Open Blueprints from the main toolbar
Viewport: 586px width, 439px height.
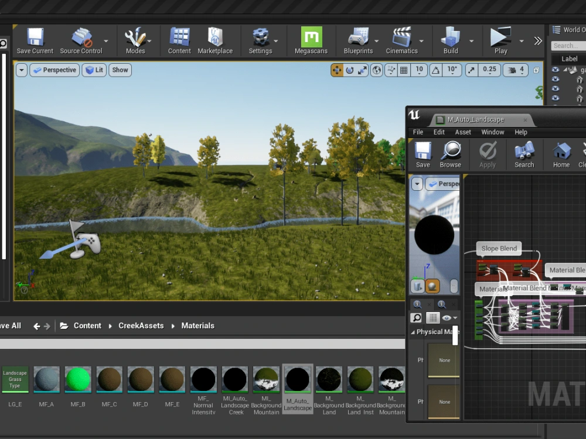click(x=359, y=40)
